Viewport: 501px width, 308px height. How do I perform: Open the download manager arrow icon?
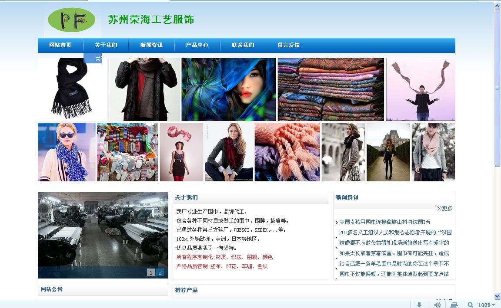[x=419, y=305]
